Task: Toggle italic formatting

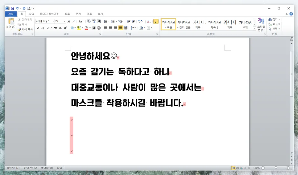Action: pos(43,28)
